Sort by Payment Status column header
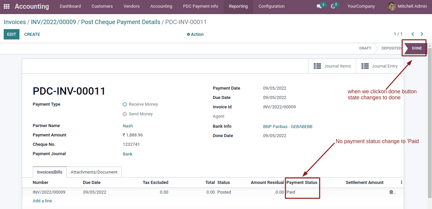The width and height of the screenshot is (432, 209). 302,183
